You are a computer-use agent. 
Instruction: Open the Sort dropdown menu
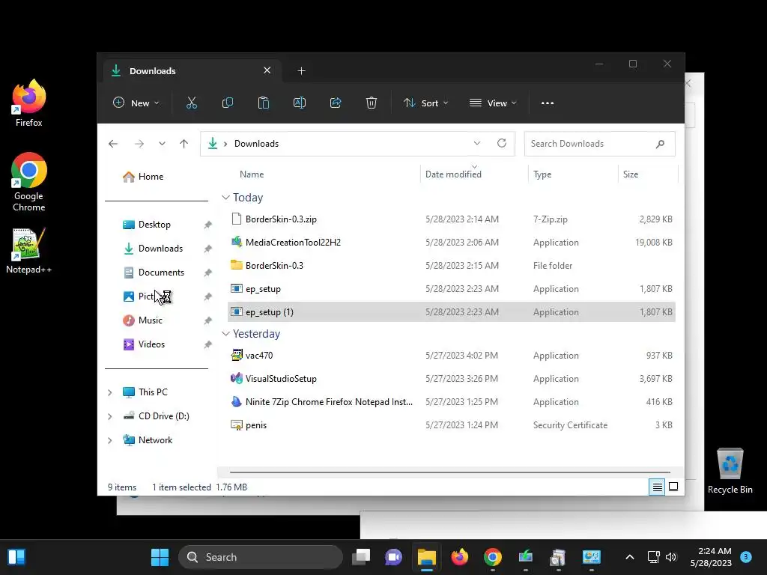click(x=425, y=103)
